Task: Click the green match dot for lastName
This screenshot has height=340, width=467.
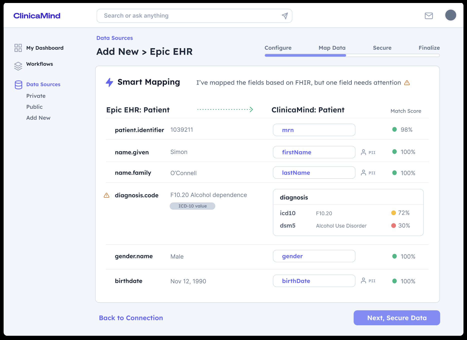Action: point(394,173)
